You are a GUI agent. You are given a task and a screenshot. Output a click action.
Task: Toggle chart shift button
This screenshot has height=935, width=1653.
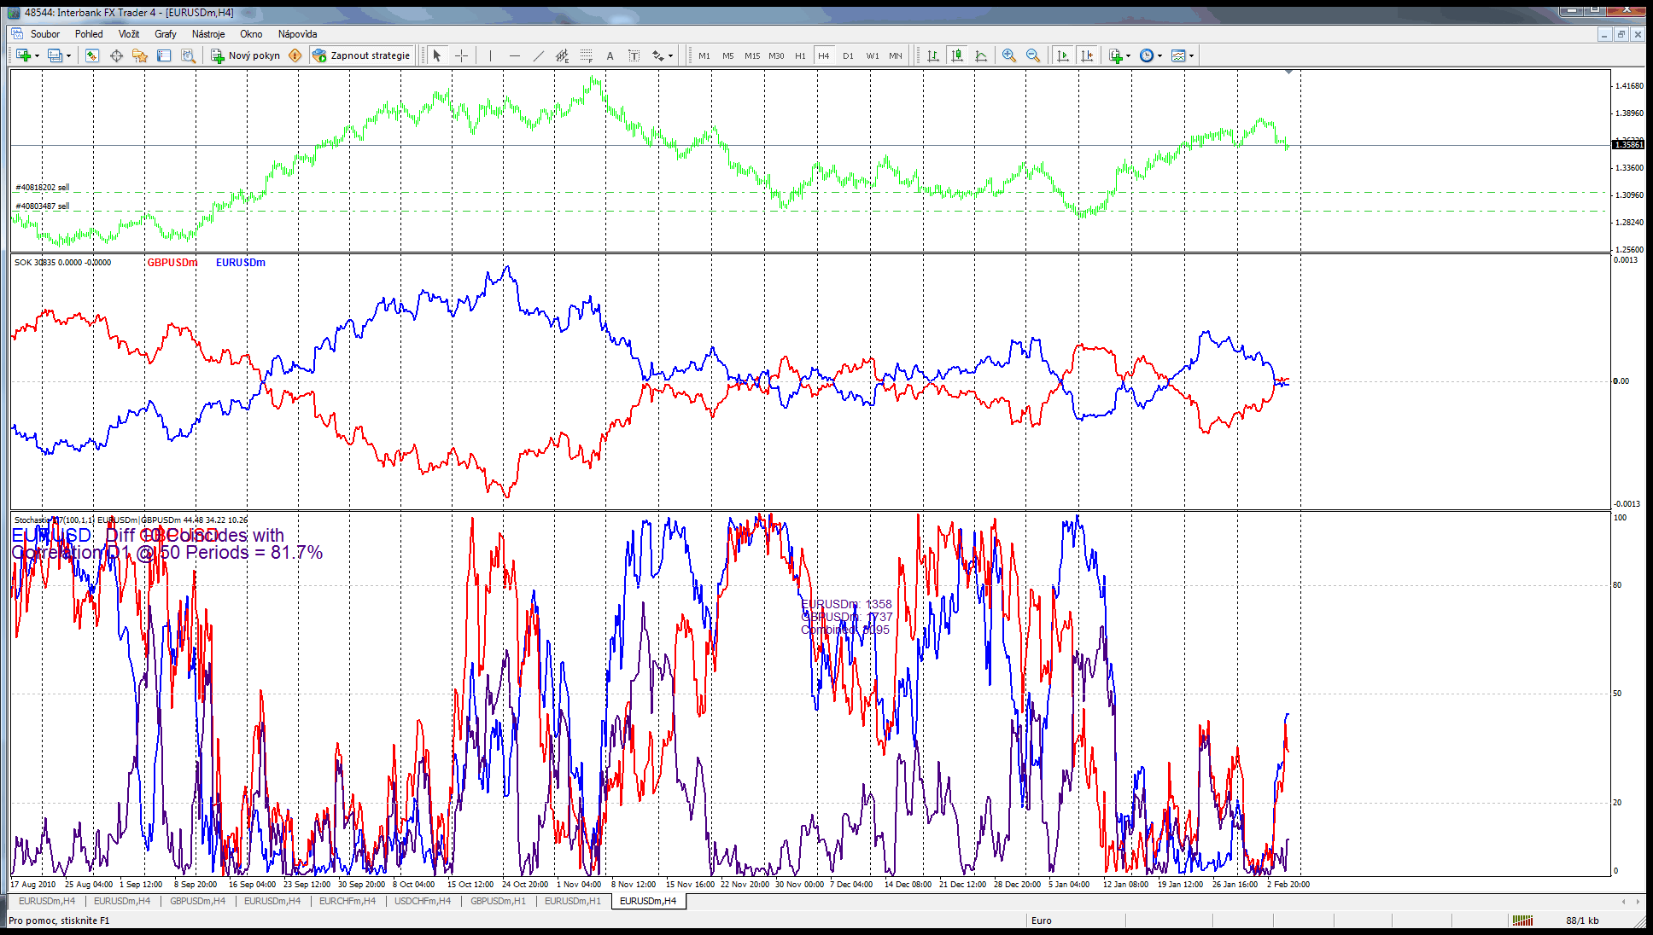point(1087,55)
